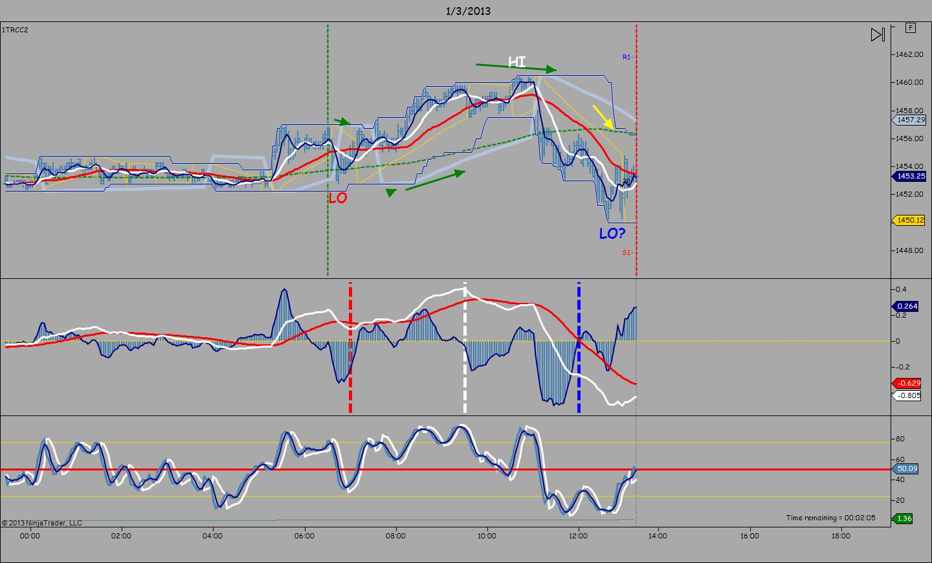
Task: Select the white HI annotation
Action: tap(517, 62)
